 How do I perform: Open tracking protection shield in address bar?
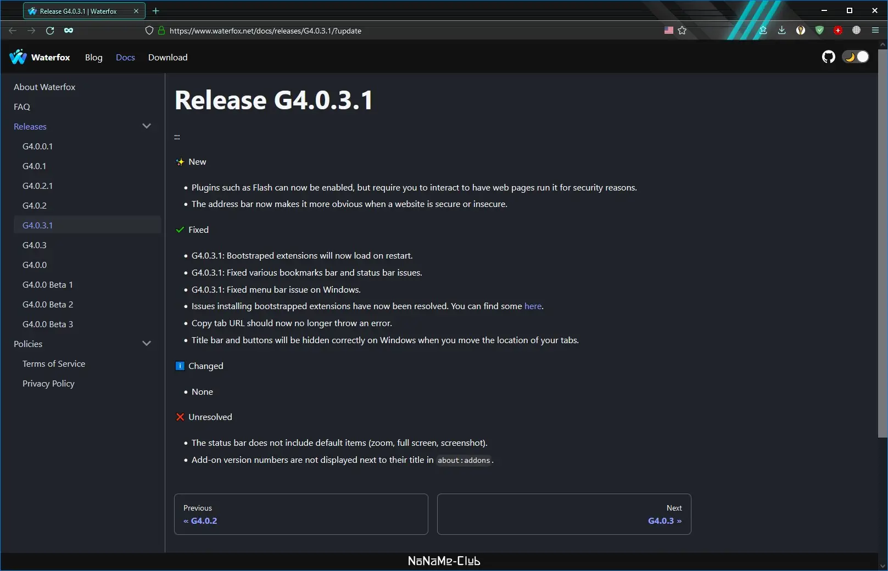[x=149, y=31]
